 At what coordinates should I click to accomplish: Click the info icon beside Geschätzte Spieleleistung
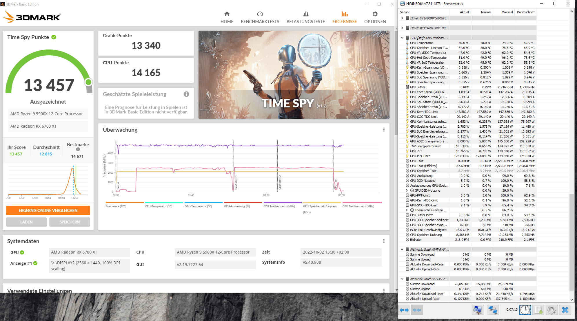pos(186,94)
